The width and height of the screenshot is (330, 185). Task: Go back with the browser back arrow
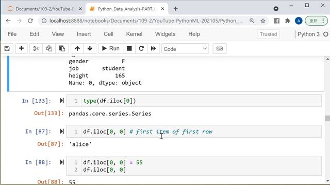8,21
